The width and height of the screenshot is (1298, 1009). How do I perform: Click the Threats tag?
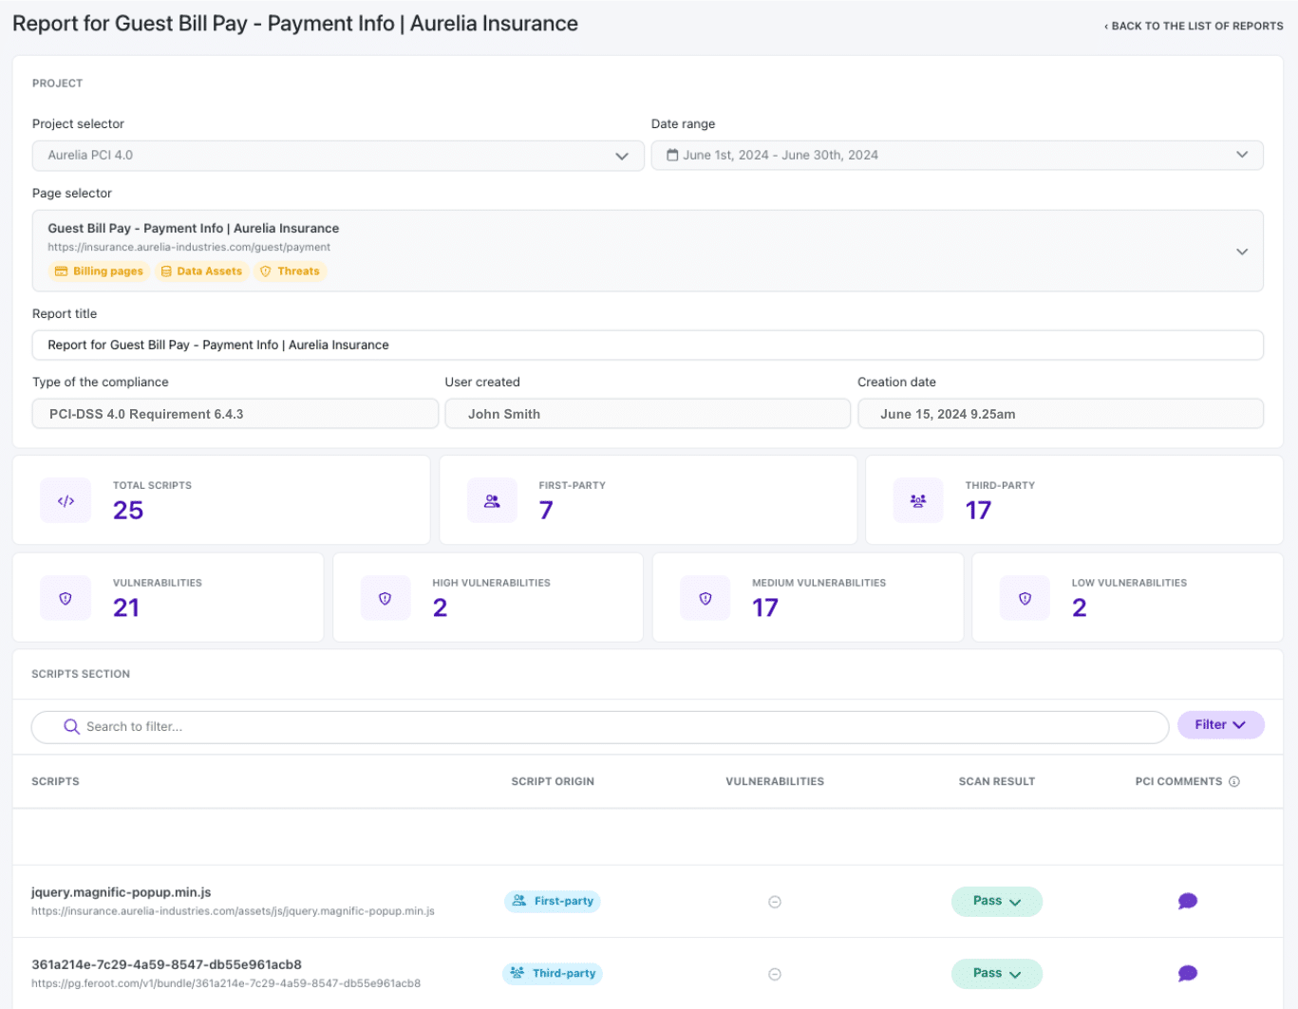pos(290,271)
